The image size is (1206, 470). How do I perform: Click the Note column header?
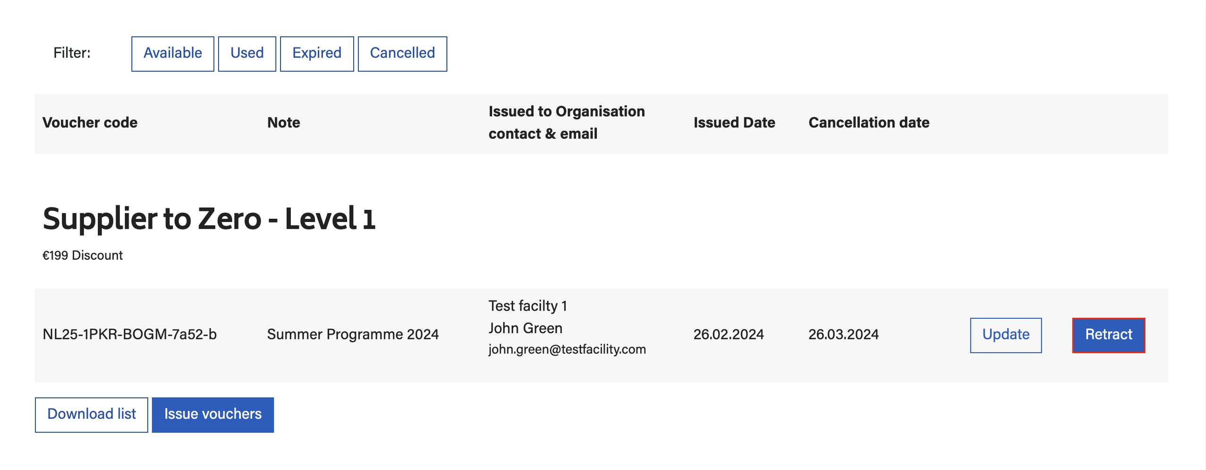283,123
